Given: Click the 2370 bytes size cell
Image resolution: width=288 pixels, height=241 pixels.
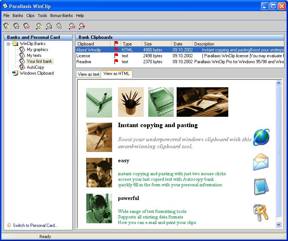Looking at the screenshot, I should (x=153, y=61).
